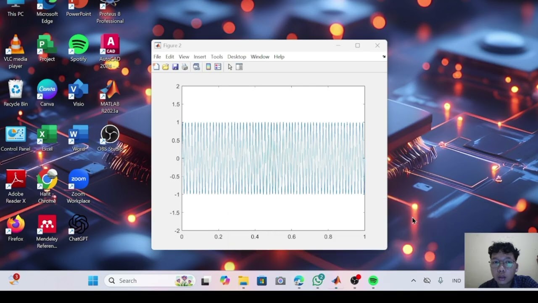Open the View menu in Figure 2
The width and height of the screenshot is (538, 303).
tap(184, 57)
